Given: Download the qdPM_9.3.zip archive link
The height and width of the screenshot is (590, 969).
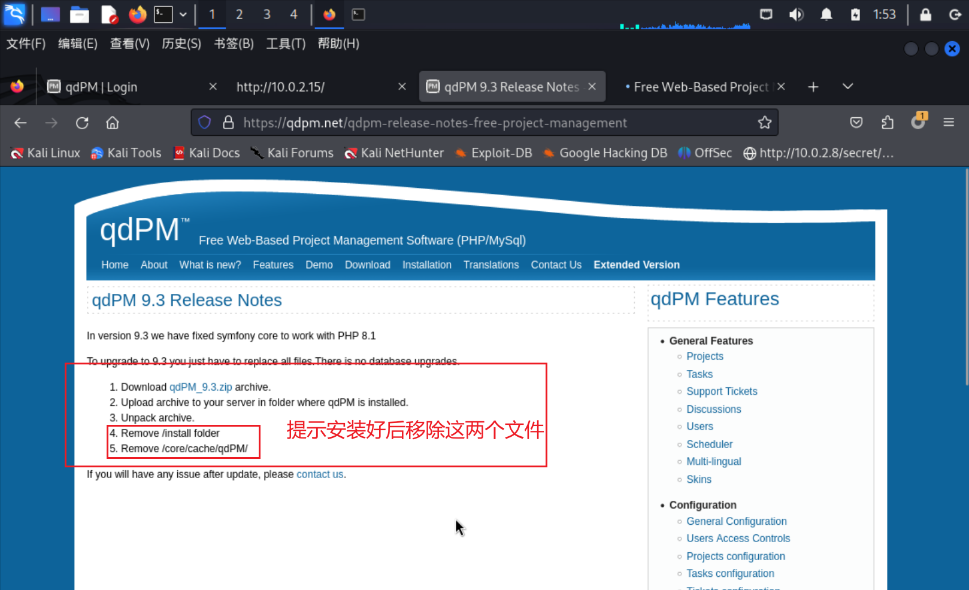Looking at the screenshot, I should coord(201,387).
